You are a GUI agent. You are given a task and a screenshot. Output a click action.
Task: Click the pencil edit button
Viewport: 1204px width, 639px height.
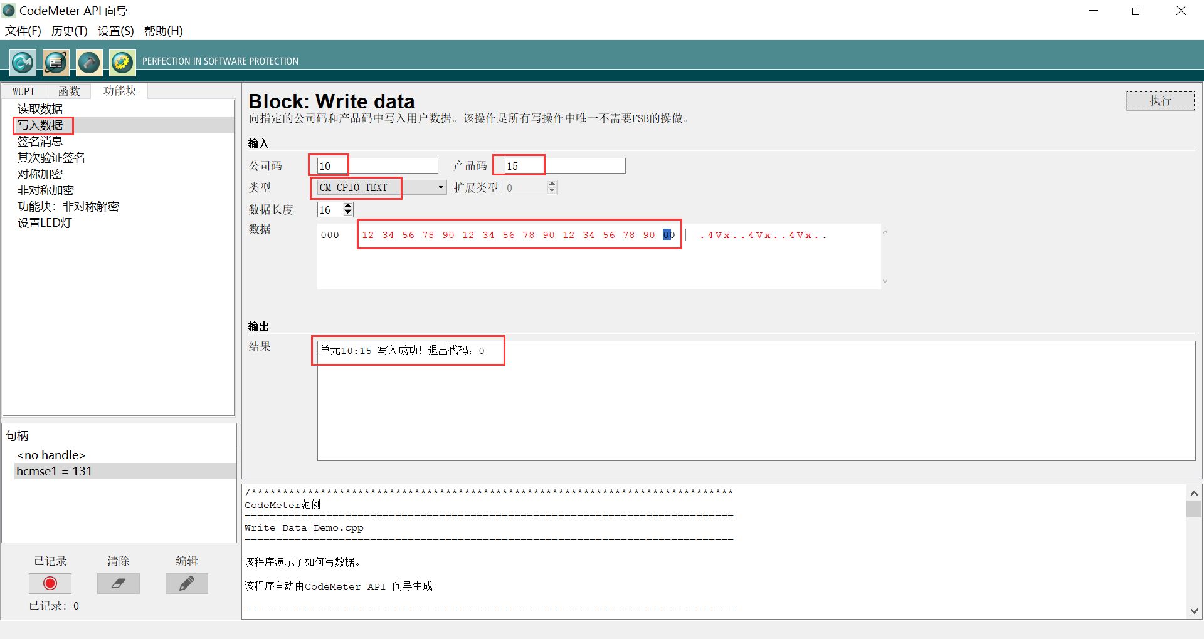point(186,583)
